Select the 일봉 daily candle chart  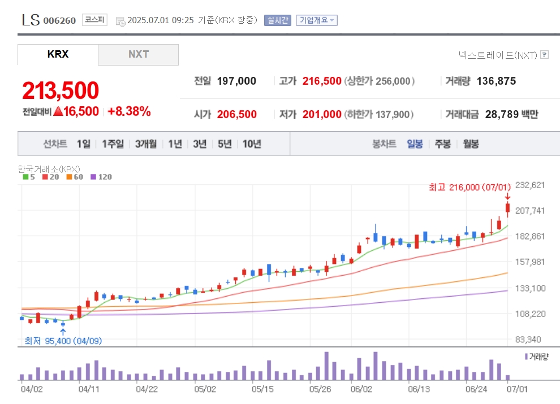click(415, 144)
